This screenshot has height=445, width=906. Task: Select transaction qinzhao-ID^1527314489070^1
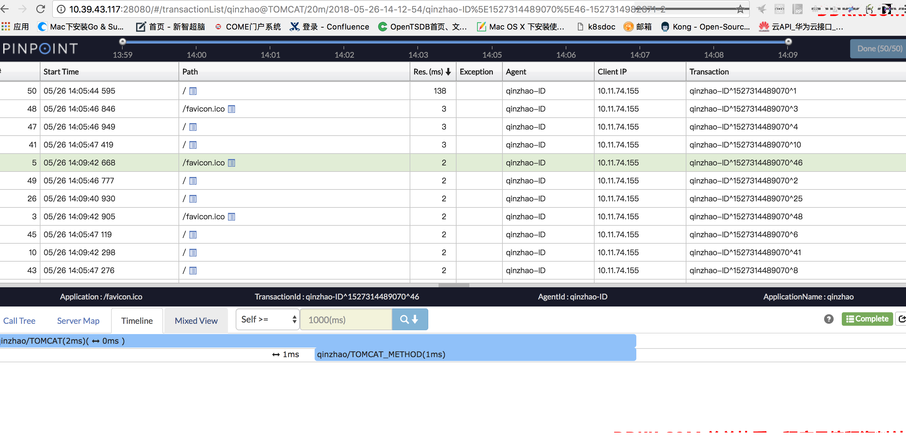[x=743, y=91]
